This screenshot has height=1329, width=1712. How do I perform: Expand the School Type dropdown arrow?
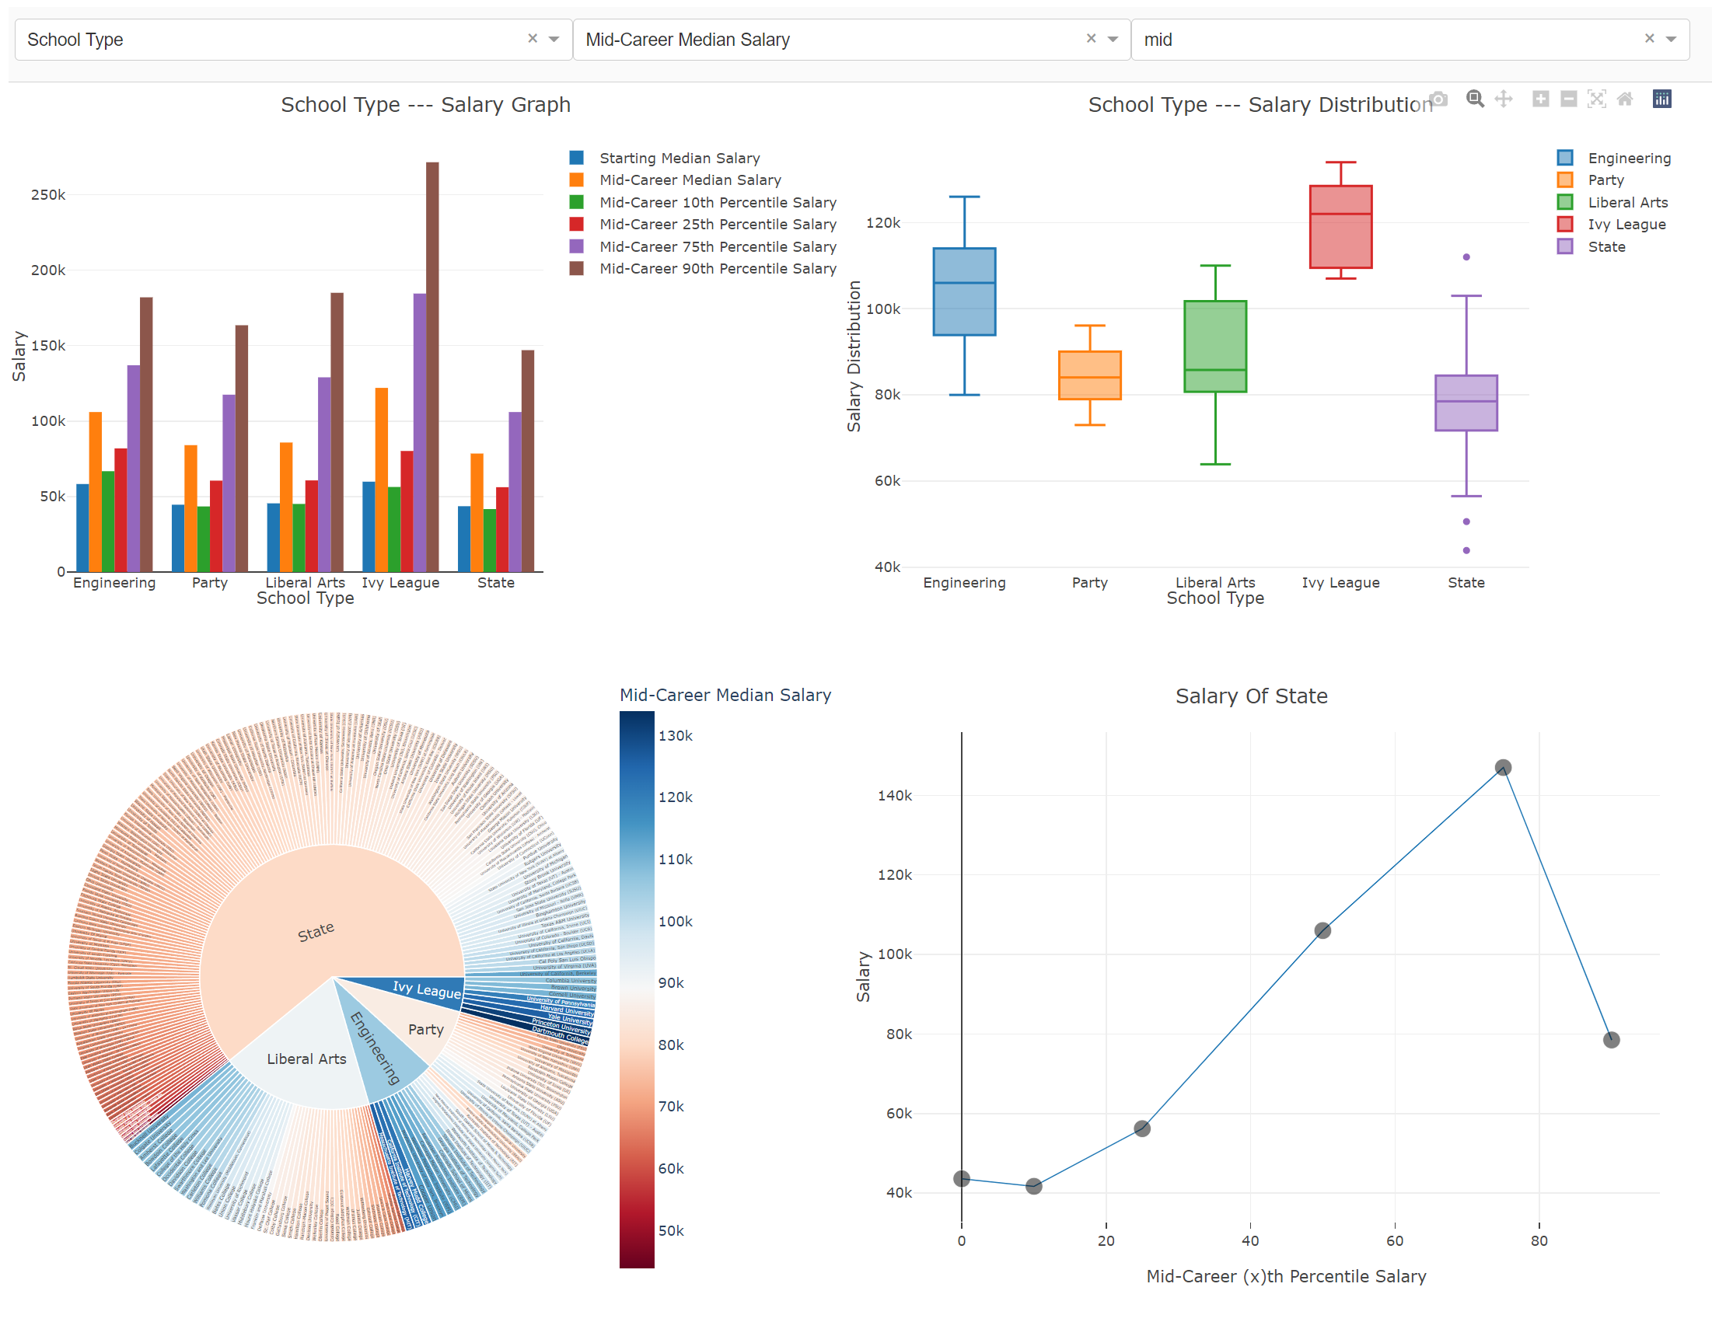(x=554, y=39)
